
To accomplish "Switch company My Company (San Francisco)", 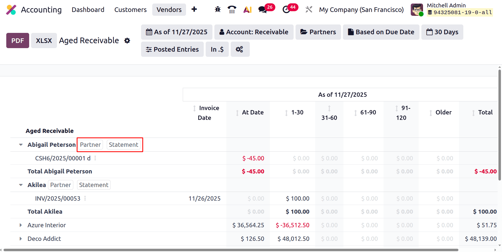I will click(x=361, y=10).
